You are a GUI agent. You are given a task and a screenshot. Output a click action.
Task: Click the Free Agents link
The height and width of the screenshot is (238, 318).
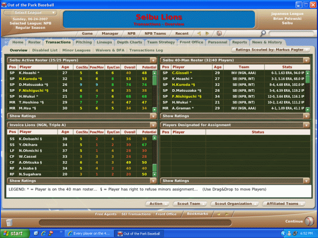tap(106, 214)
